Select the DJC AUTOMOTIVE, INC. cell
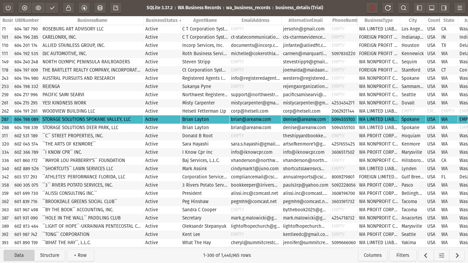Screen dimensions: 468x263 point(92,53)
